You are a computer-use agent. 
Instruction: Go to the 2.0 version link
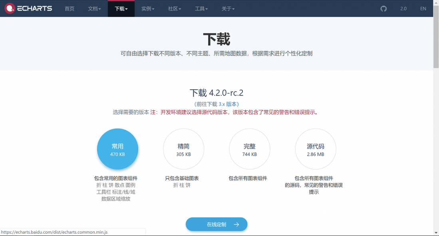(x=403, y=9)
